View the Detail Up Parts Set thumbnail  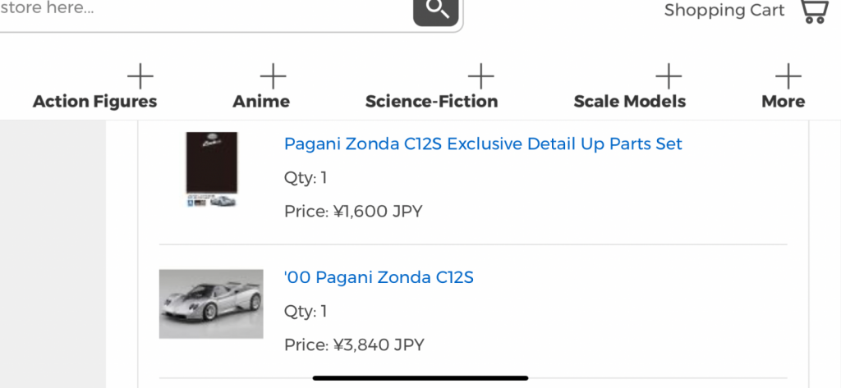(x=211, y=169)
